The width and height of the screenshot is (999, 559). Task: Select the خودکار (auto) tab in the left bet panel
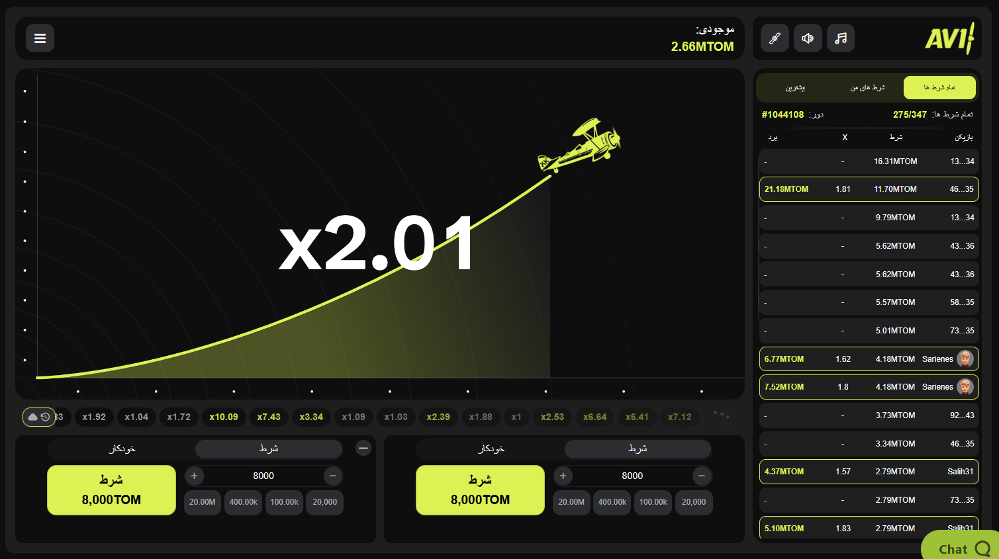coord(122,449)
